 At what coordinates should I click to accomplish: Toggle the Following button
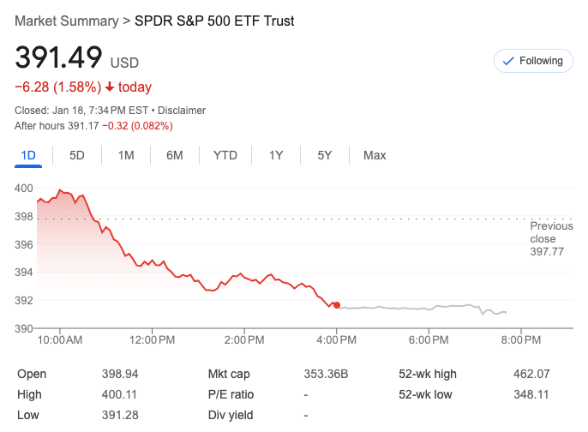point(532,61)
